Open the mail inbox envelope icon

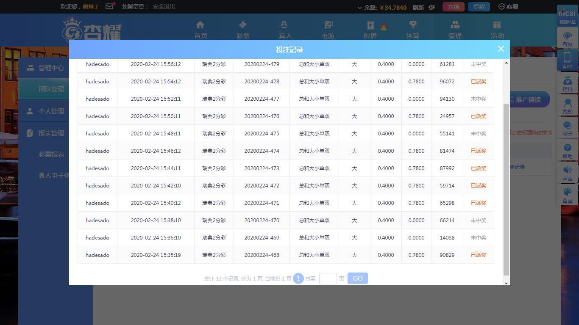(109, 6)
